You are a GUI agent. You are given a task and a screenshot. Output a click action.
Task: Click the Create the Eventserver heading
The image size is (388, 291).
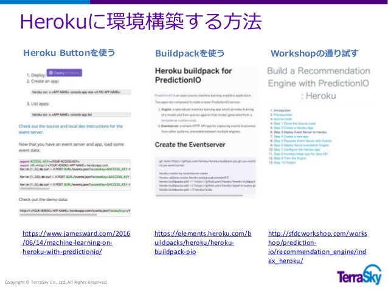(190, 145)
